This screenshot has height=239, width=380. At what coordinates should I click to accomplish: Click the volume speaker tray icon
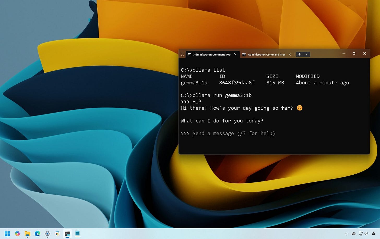click(x=366, y=234)
